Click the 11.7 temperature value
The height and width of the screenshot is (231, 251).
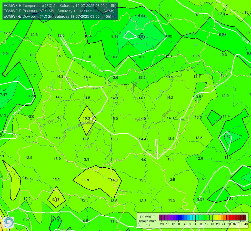(32, 75)
